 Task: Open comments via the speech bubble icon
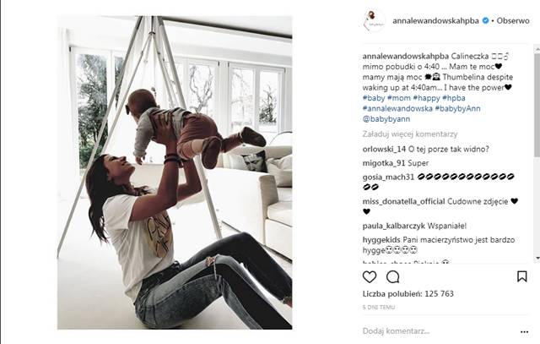(393, 276)
